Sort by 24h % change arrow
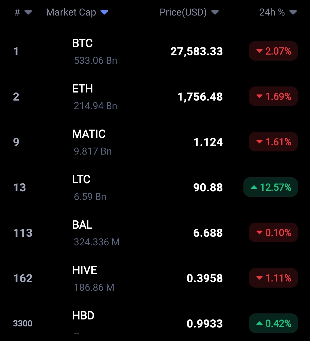Image resolution: width=310 pixels, height=341 pixels. point(293,12)
